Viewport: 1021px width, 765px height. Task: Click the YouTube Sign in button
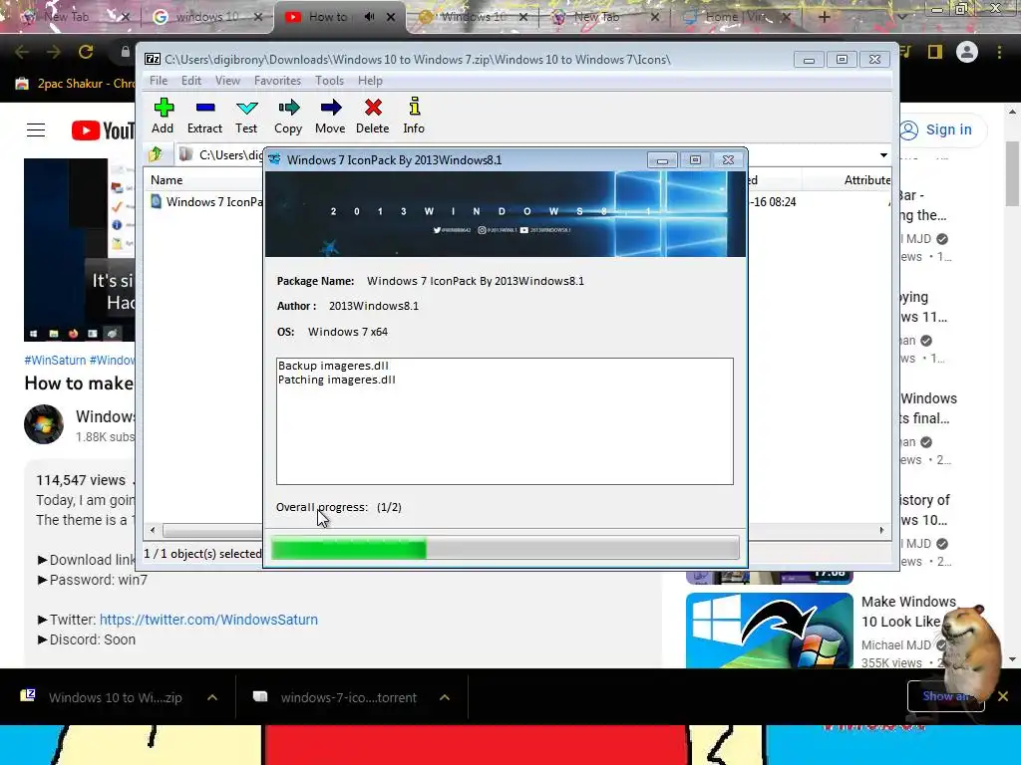click(939, 129)
